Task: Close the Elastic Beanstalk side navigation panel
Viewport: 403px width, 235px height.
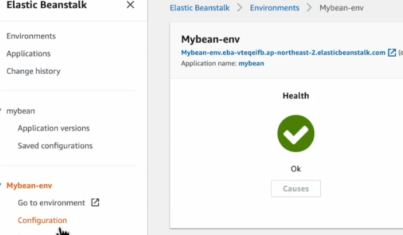Action: point(130,5)
